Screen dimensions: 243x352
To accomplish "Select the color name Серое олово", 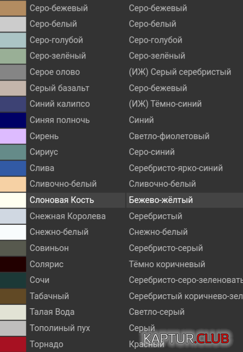I will (x=55, y=72).
